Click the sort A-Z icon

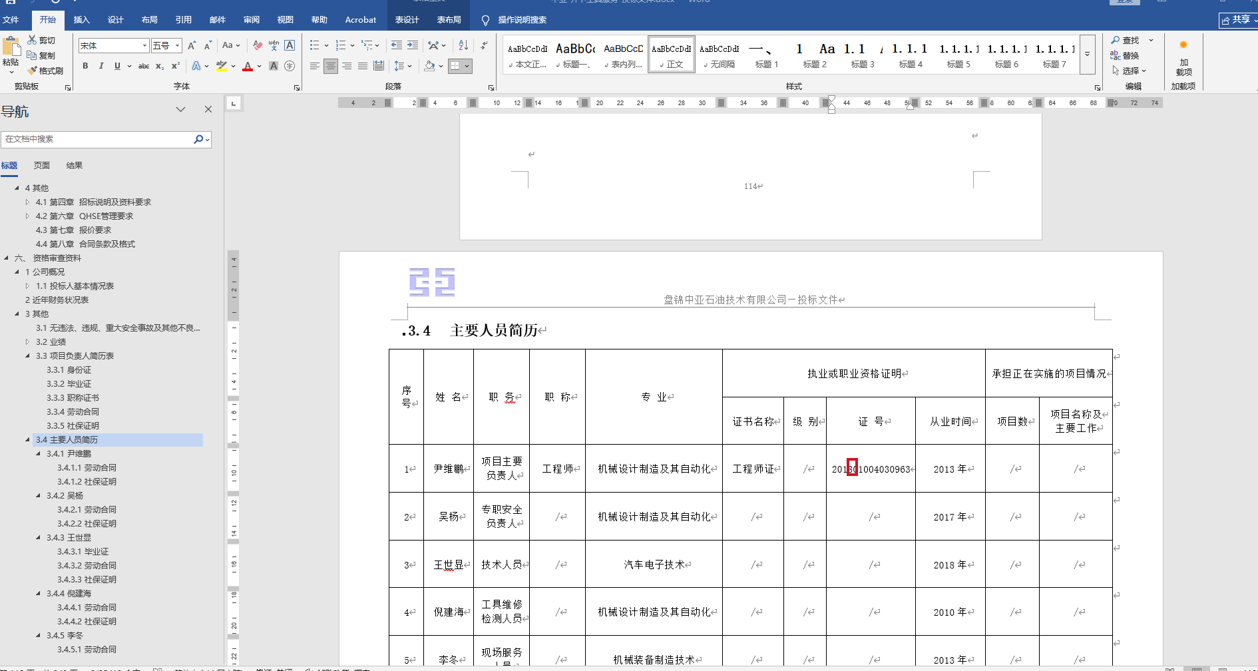[x=463, y=45]
